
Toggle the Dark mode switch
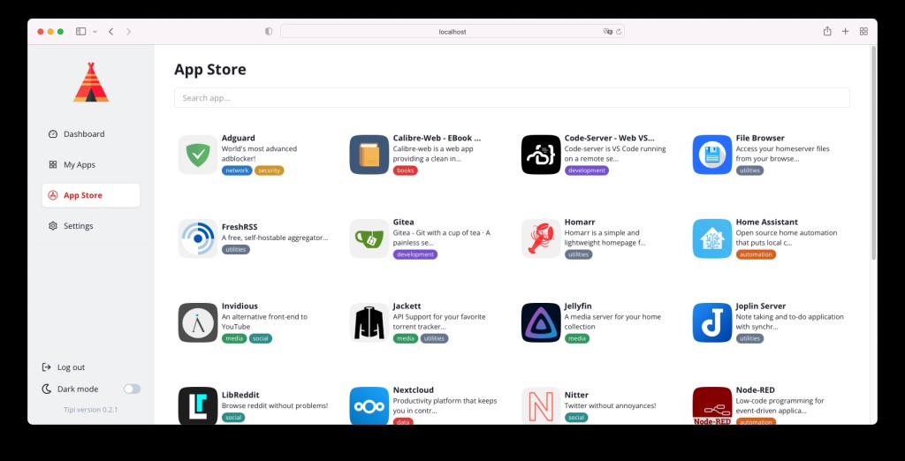click(x=133, y=389)
